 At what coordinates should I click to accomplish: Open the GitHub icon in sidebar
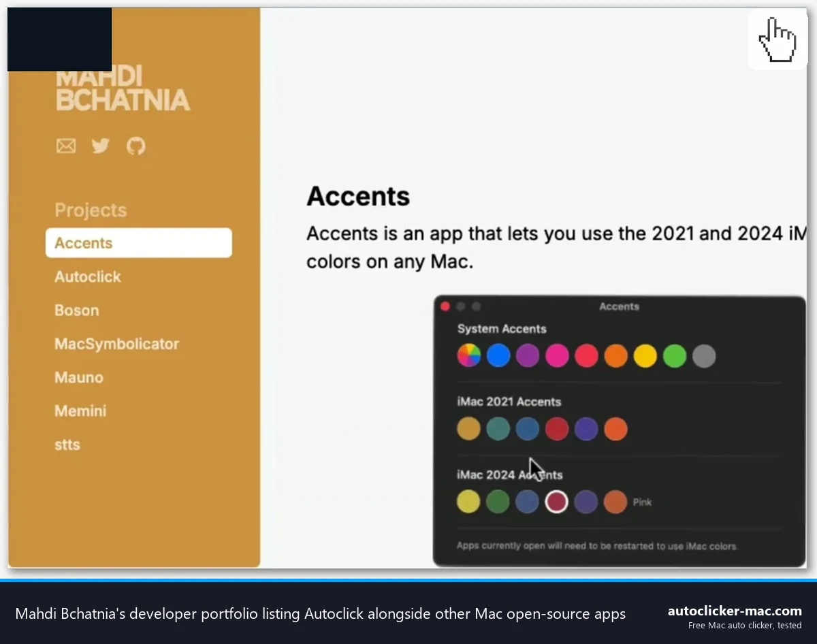coord(136,146)
